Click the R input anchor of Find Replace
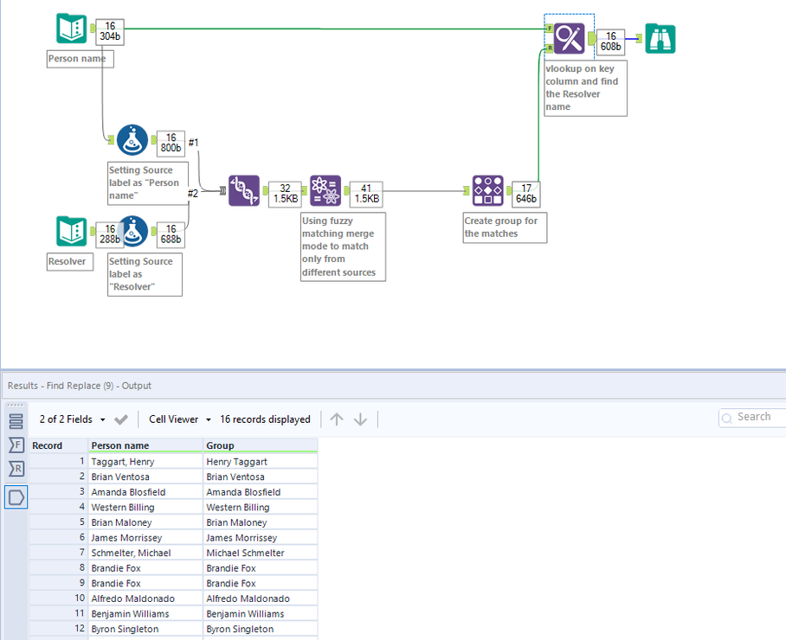The height and width of the screenshot is (640, 786). pos(550,48)
